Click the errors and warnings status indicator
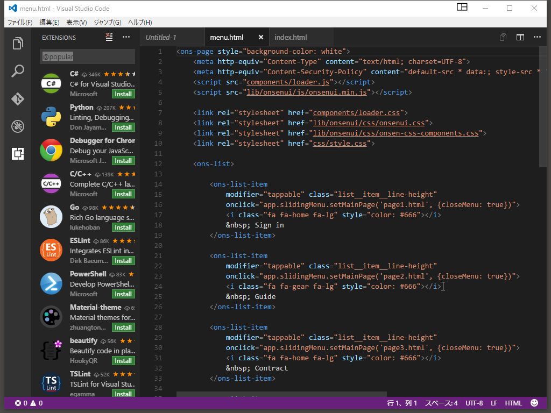This screenshot has height=413, width=551. [29, 403]
